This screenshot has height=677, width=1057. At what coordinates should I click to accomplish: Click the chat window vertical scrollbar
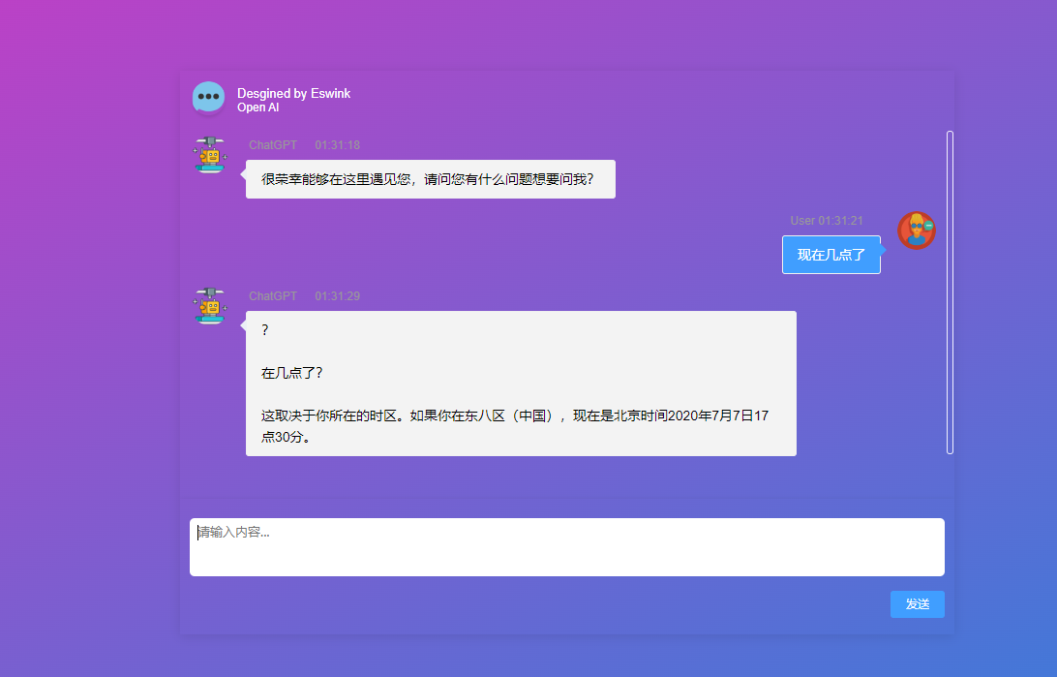(950, 292)
